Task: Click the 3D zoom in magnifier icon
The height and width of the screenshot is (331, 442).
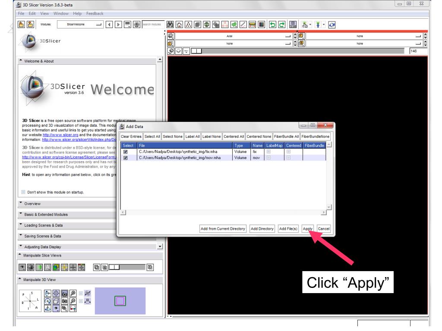Action: [x=73, y=293]
